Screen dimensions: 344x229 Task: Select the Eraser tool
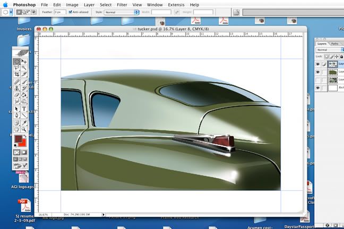(16, 95)
